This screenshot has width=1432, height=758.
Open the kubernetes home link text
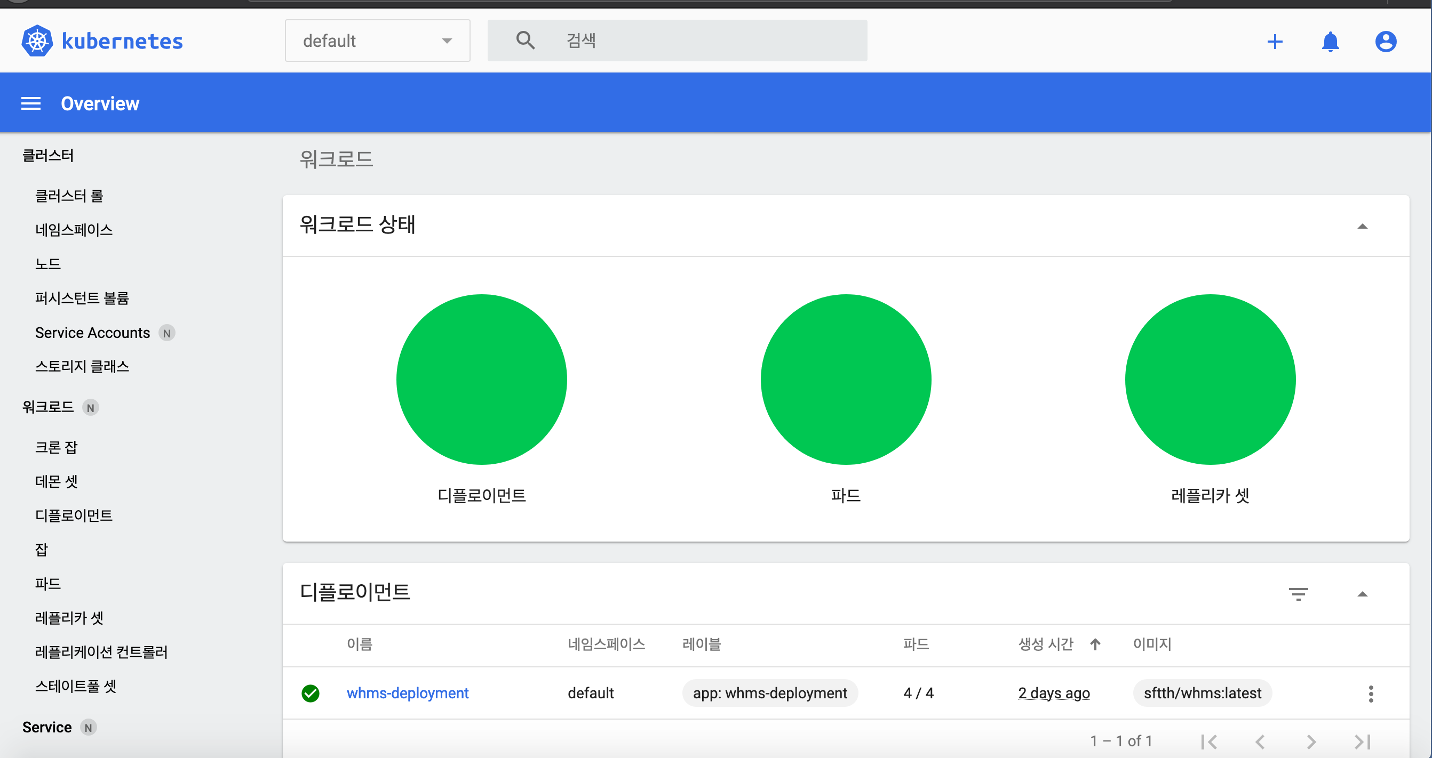[x=122, y=41]
